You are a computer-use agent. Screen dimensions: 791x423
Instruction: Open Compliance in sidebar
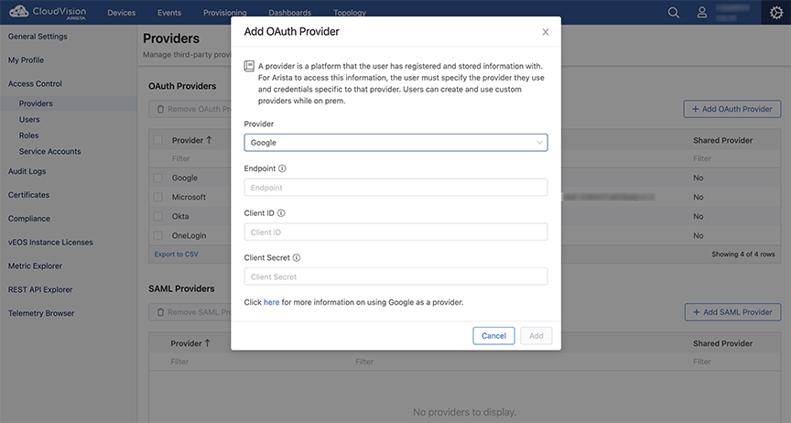click(28, 219)
